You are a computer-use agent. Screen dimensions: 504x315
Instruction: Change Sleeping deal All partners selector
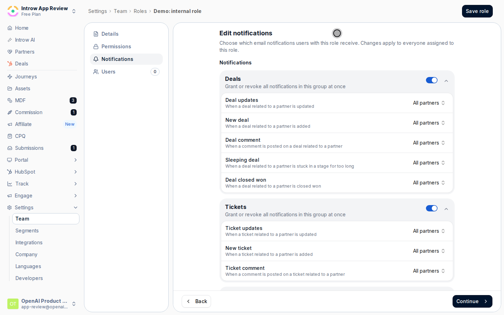(429, 163)
